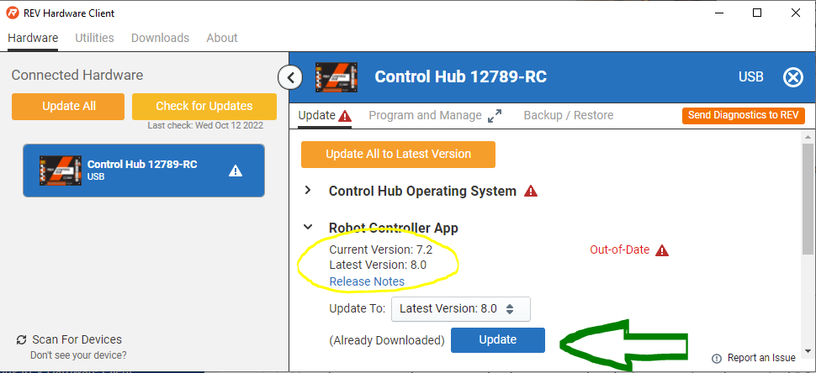Click warning icon next to Control Hub Operating System
The width and height of the screenshot is (816, 373).
(531, 191)
